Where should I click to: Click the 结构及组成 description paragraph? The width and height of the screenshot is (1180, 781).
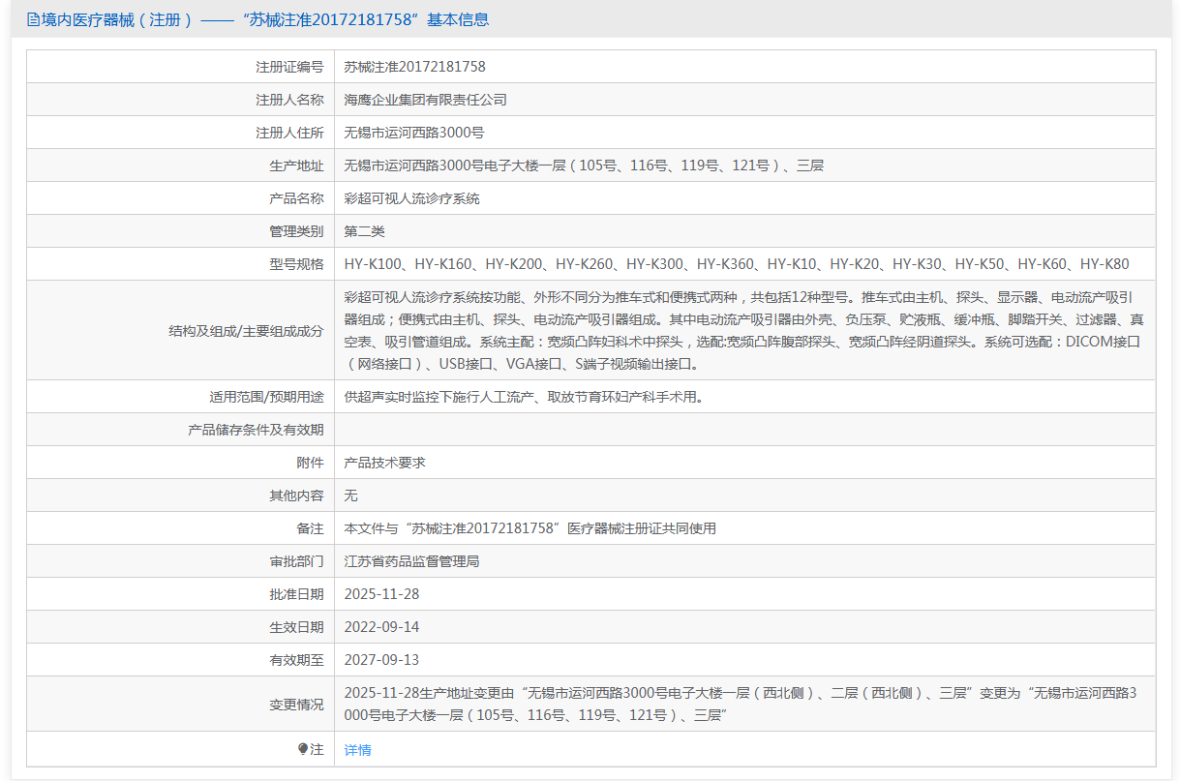[x=743, y=330]
